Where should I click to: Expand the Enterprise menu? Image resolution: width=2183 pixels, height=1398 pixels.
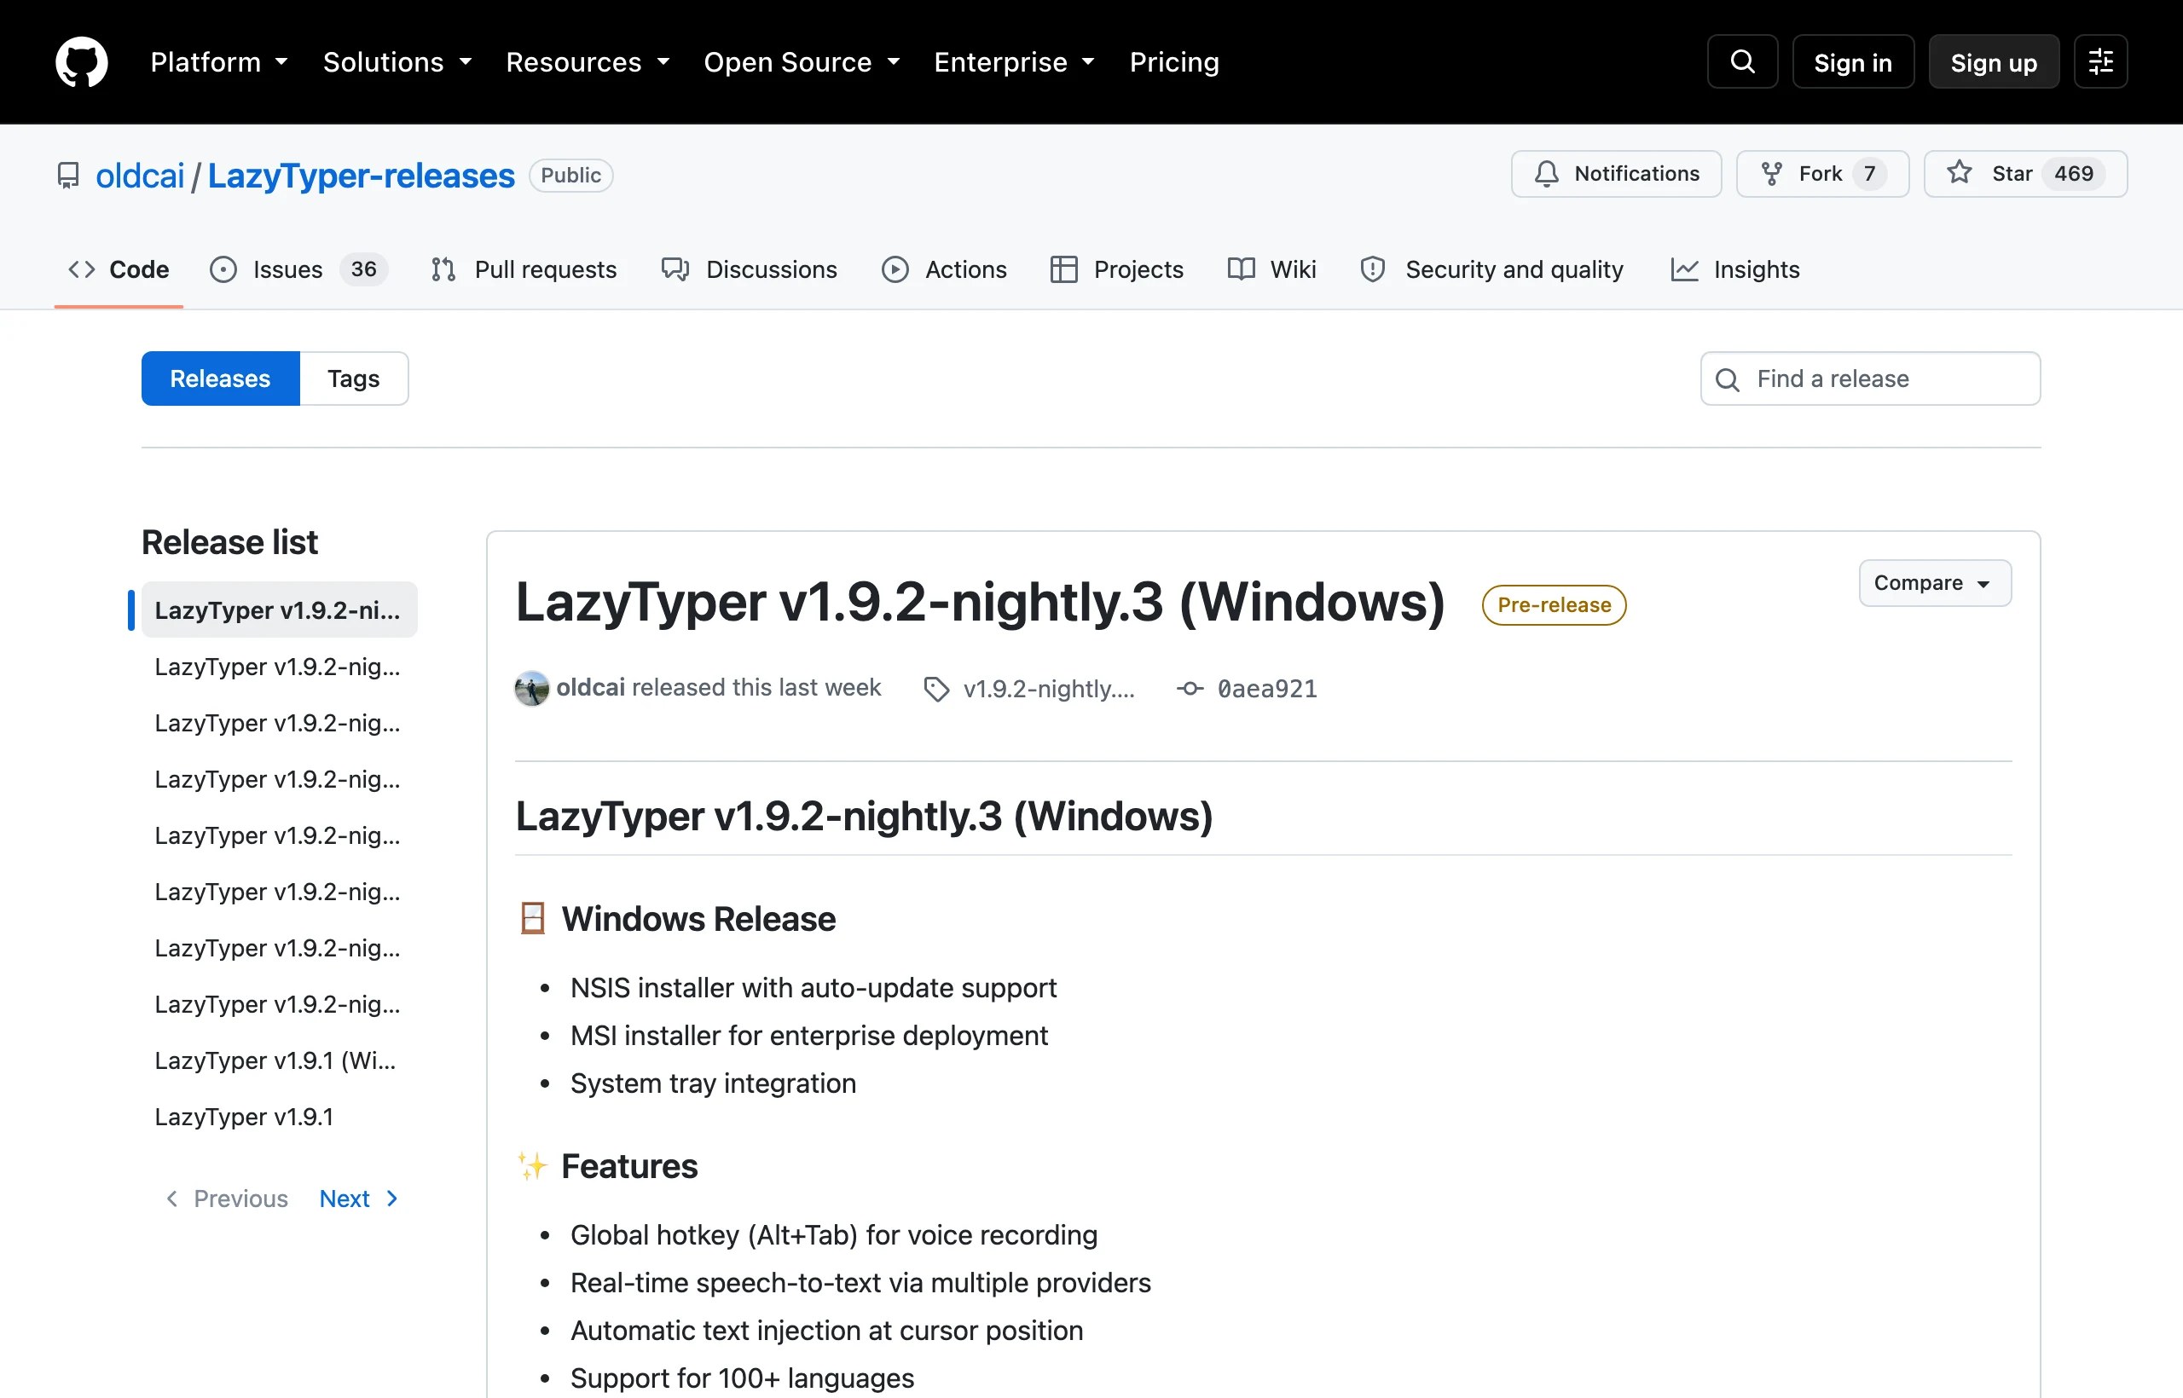tap(1014, 61)
